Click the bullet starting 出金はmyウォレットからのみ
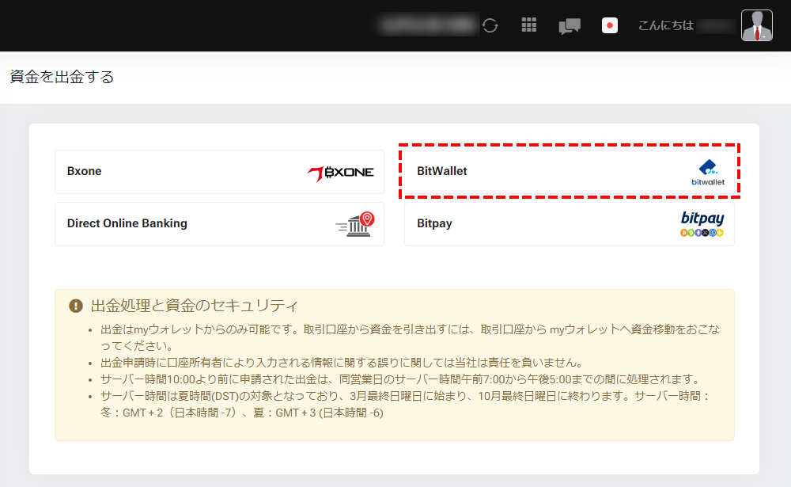The height and width of the screenshot is (487, 791). [410, 337]
